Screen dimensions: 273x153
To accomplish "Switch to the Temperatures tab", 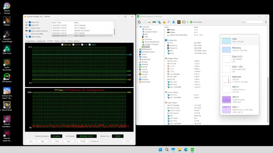I will point(30,41).
